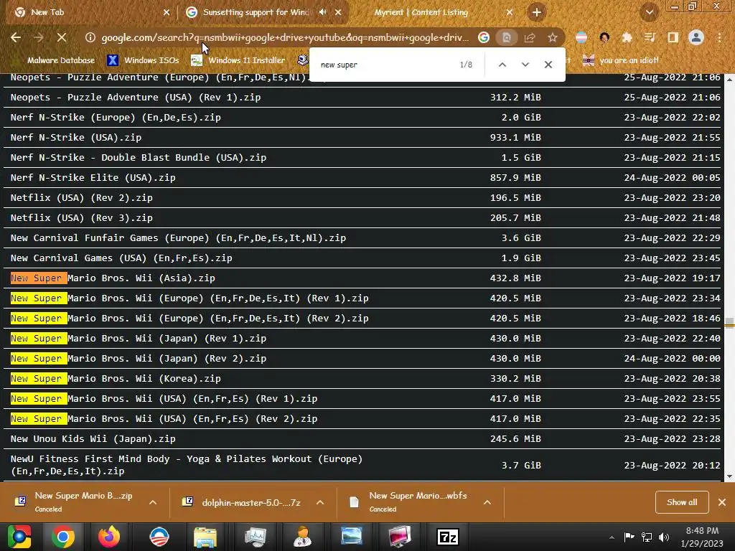Open Nerf N-Strike (USA).zip link
The width and height of the screenshot is (735, 551).
(76, 138)
